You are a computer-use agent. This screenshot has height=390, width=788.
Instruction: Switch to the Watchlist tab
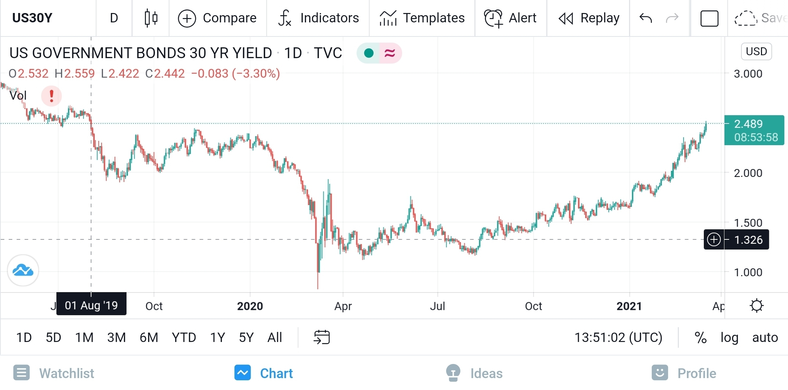coord(53,373)
